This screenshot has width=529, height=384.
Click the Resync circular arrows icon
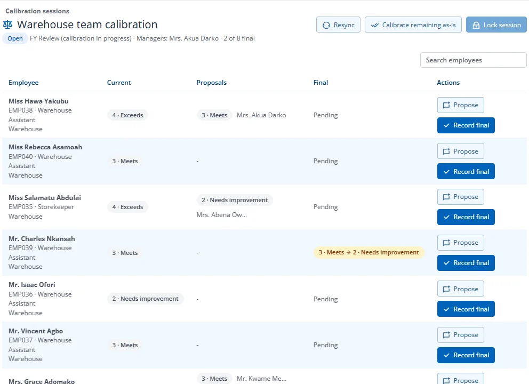point(326,25)
